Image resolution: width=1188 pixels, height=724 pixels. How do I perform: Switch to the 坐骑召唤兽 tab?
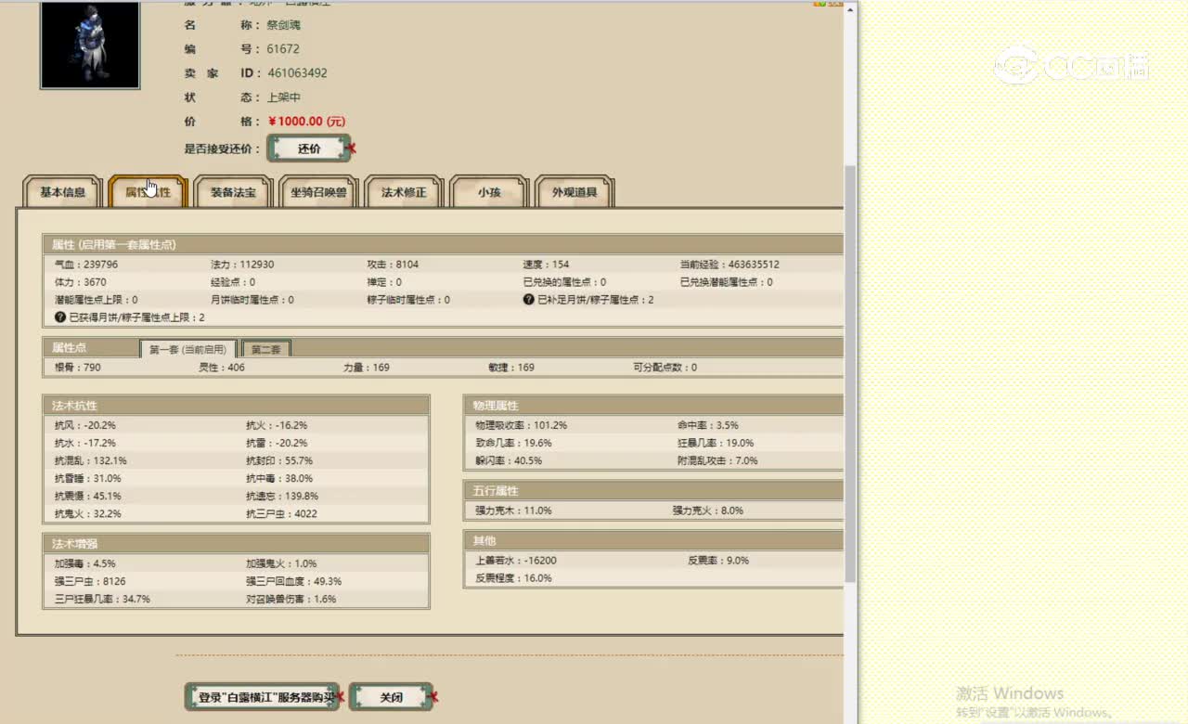click(318, 192)
